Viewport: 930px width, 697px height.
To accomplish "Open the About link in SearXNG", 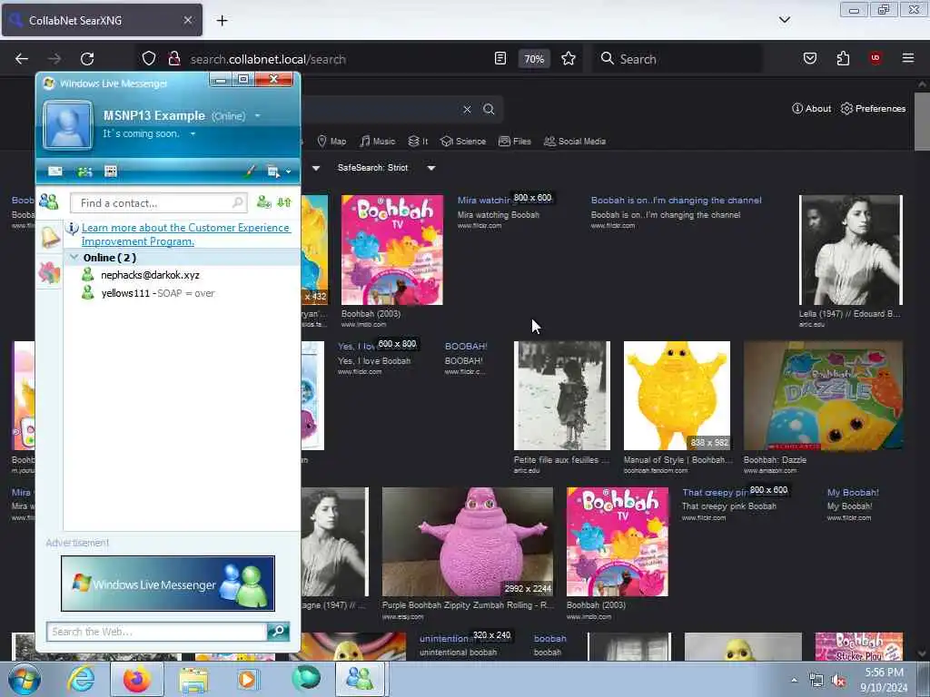I will [x=811, y=109].
